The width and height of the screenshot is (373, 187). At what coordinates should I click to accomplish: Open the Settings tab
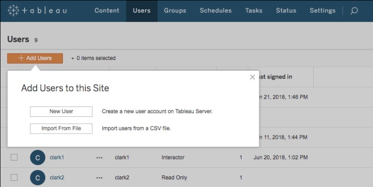(323, 10)
